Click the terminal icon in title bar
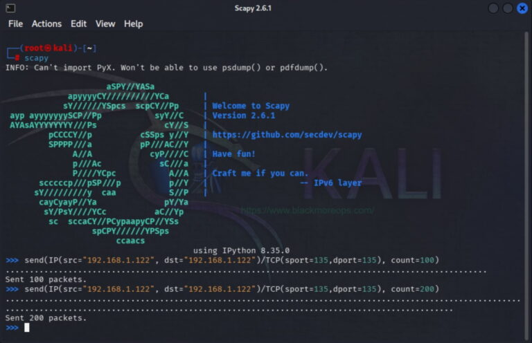 tap(10, 8)
